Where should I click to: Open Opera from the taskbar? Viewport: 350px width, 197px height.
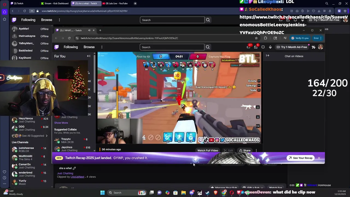click(x=232, y=193)
